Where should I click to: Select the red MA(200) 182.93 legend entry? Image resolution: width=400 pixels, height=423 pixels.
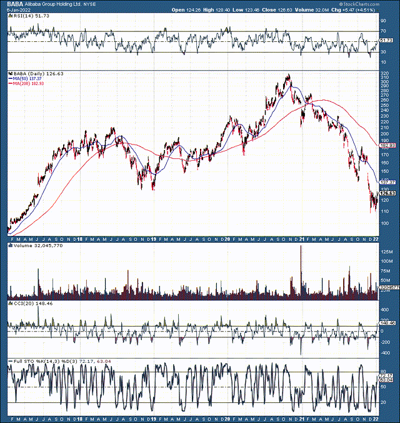[26, 84]
